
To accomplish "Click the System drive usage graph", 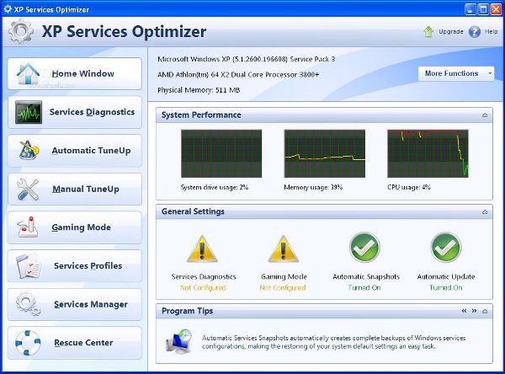I will pyautogui.click(x=221, y=153).
